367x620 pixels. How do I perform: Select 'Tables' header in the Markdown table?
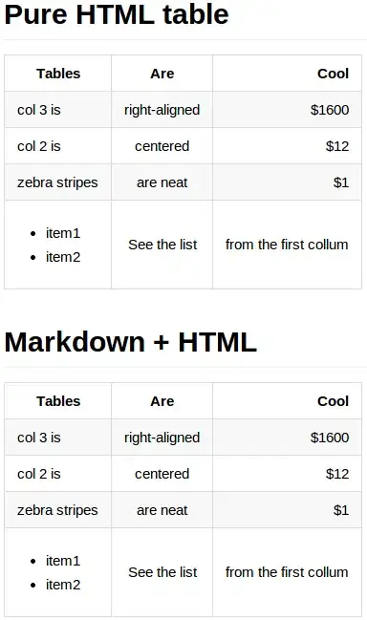click(58, 401)
